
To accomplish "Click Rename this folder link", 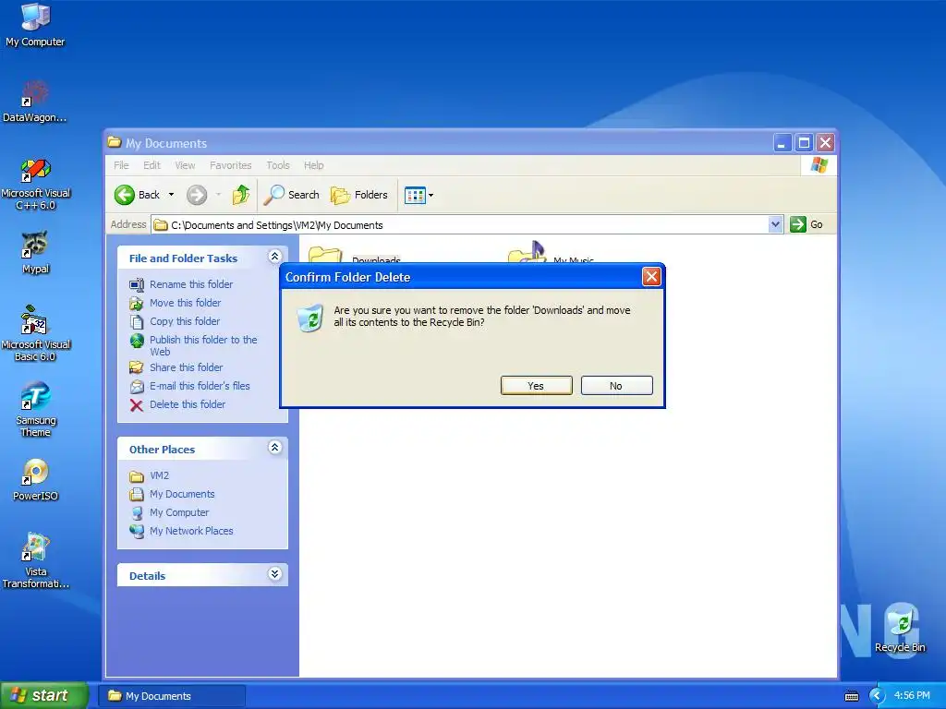I will [191, 284].
